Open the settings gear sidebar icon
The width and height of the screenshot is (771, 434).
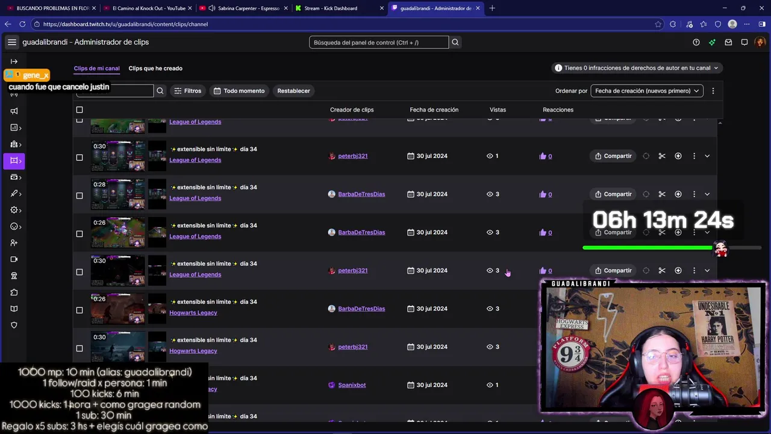15,210
